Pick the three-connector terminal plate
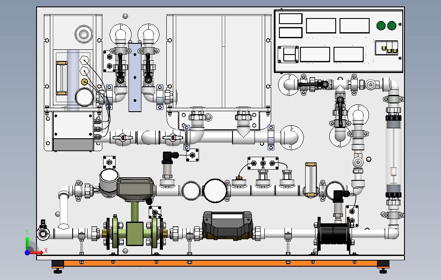Image resolution: width=441 pixels, height=280 pixels. point(263,163)
